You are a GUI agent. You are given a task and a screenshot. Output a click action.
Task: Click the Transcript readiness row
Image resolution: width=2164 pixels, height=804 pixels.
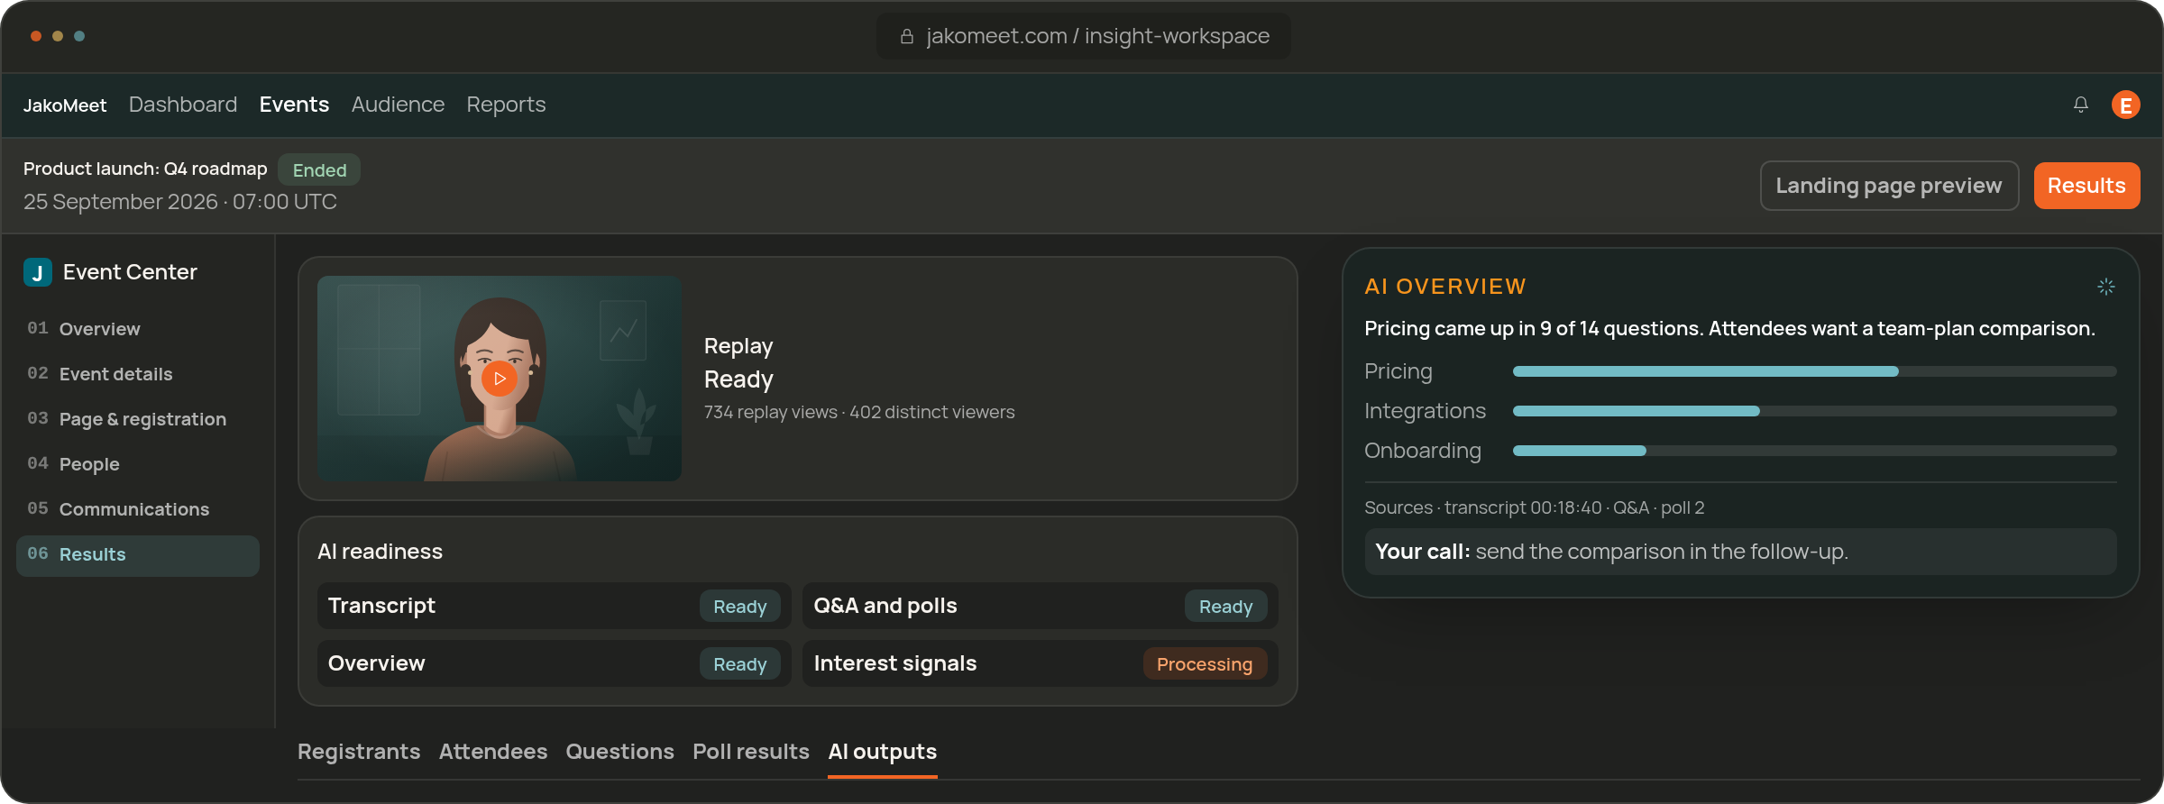point(555,606)
